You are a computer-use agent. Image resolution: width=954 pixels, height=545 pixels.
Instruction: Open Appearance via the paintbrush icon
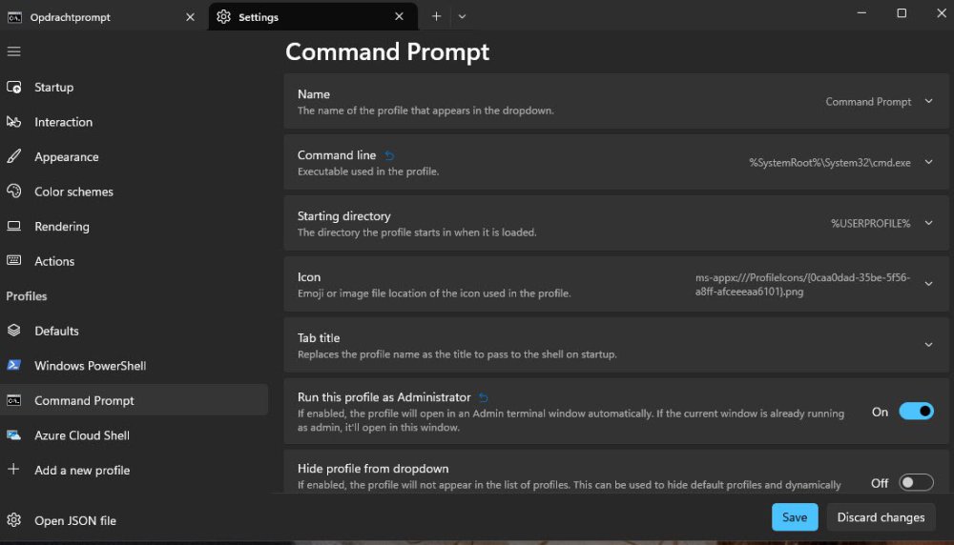click(x=14, y=156)
